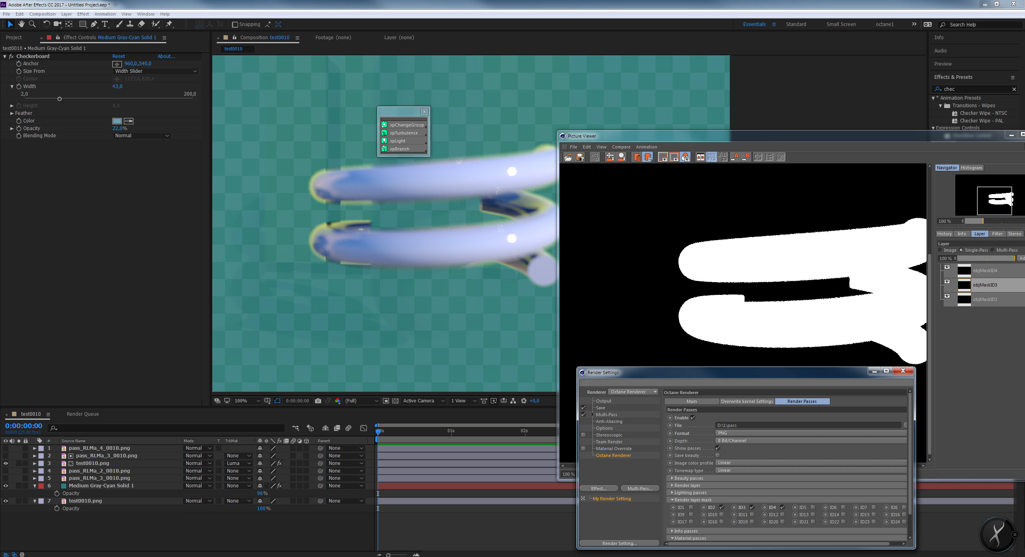
Task: Select the Eraser tool
Action: (141, 24)
